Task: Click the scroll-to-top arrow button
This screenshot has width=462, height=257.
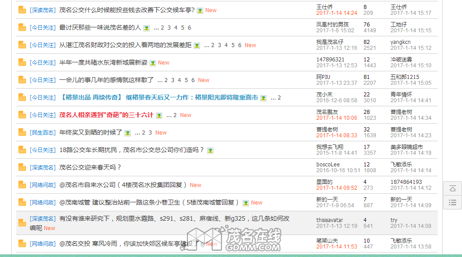Action: coord(453,188)
